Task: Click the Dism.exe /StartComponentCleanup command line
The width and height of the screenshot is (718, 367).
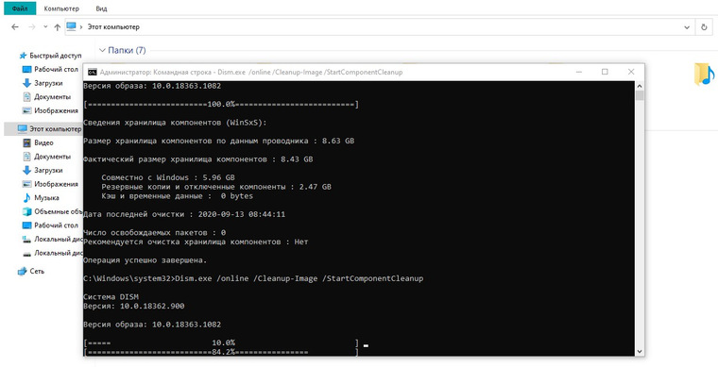Action: pyautogui.click(x=253, y=278)
